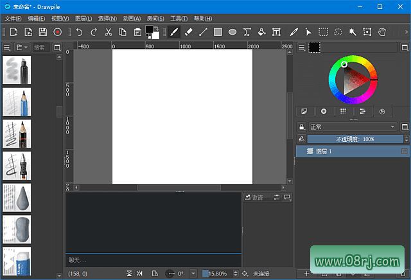Activate the Pan hand tool
The image size is (411, 280).
point(382,31)
